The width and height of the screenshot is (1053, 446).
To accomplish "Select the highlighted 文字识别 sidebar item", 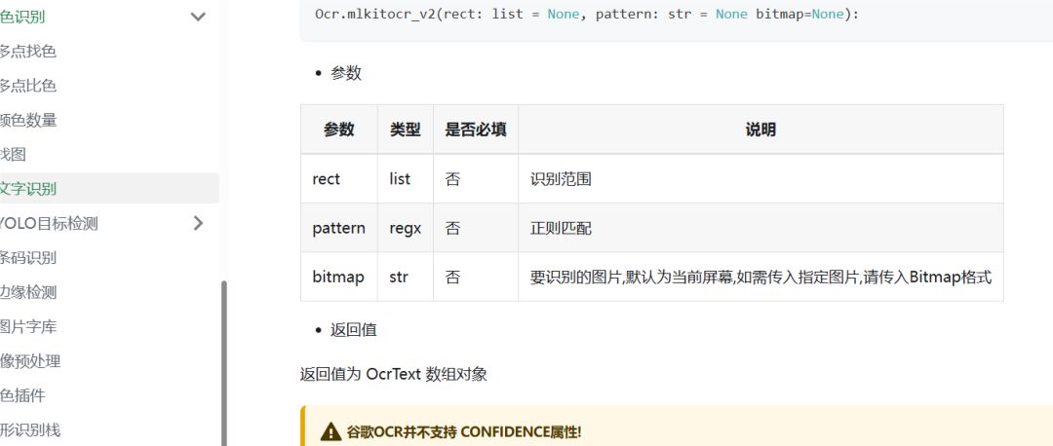I will pyautogui.click(x=29, y=189).
